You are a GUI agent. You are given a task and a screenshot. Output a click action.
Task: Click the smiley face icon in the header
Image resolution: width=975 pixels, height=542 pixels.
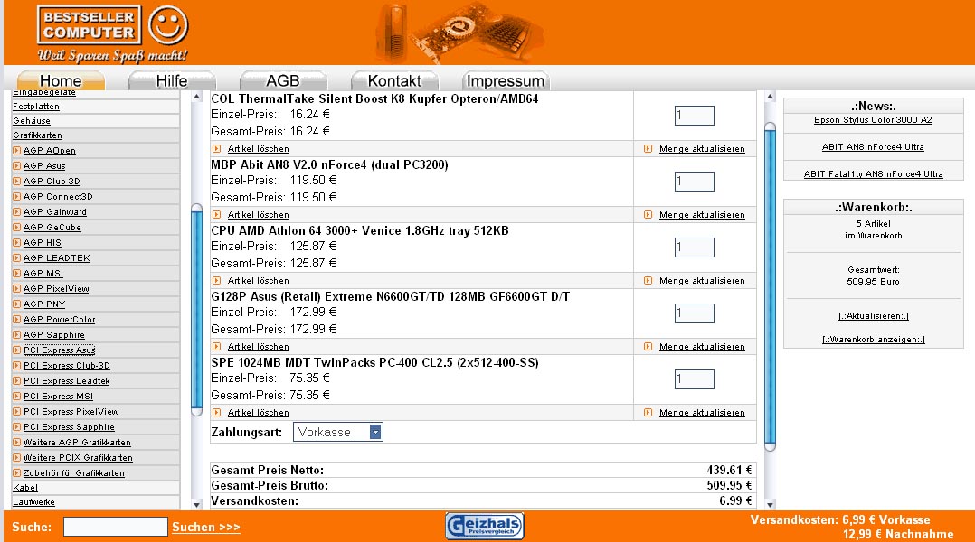(x=168, y=25)
